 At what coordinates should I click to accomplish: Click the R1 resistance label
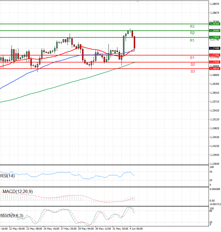click(192, 41)
